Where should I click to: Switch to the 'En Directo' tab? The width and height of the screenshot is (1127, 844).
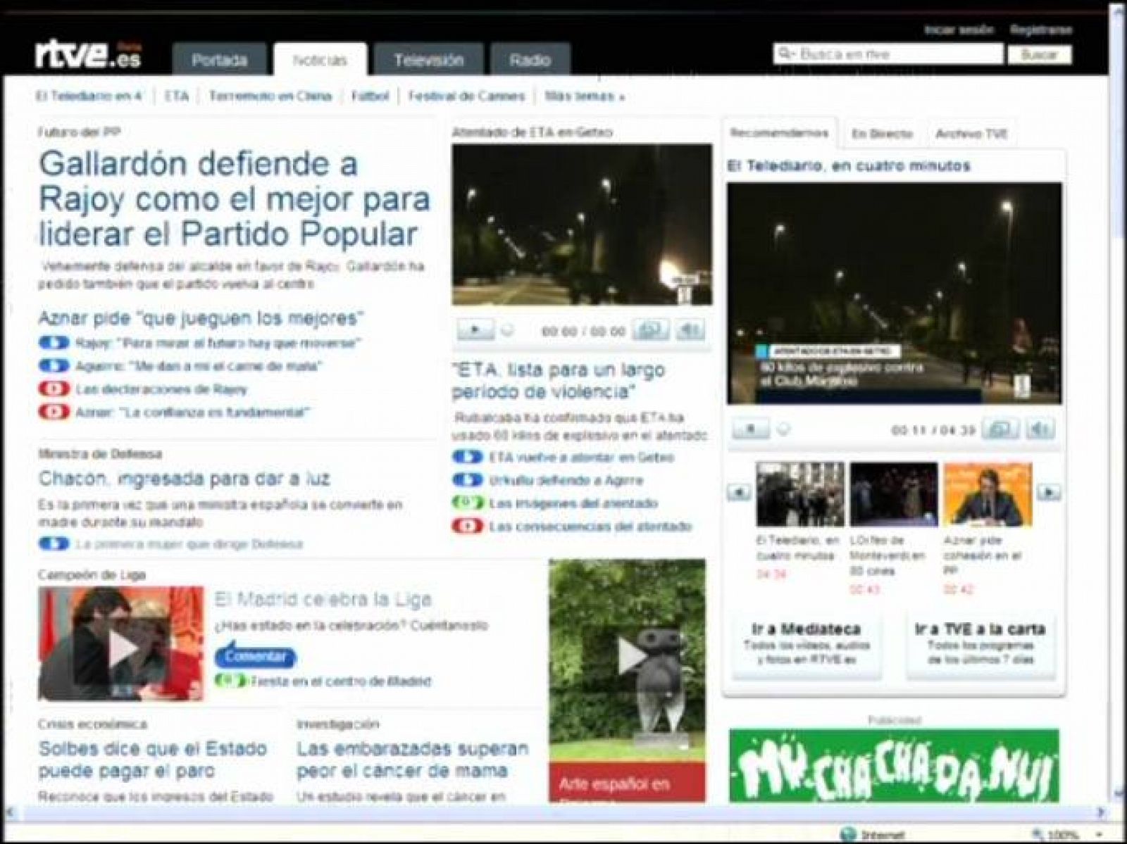pyautogui.click(x=882, y=132)
